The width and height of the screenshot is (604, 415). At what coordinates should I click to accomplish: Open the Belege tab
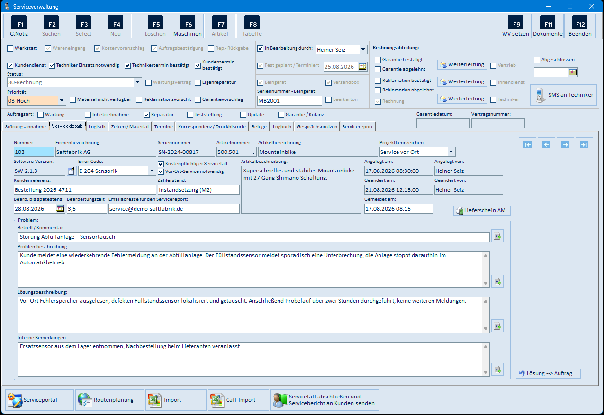click(x=259, y=126)
